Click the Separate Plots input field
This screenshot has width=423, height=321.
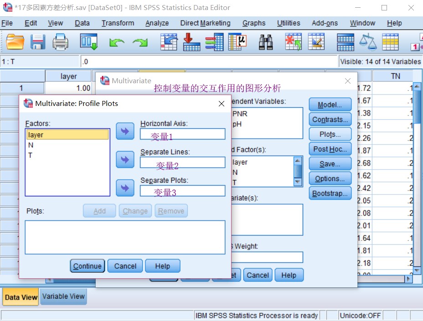click(x=182, y=191)
